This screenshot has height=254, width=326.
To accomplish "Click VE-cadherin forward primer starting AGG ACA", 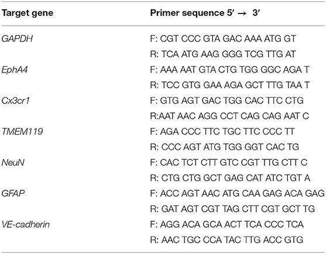I will pyautogui.click(x=227, y=225).
